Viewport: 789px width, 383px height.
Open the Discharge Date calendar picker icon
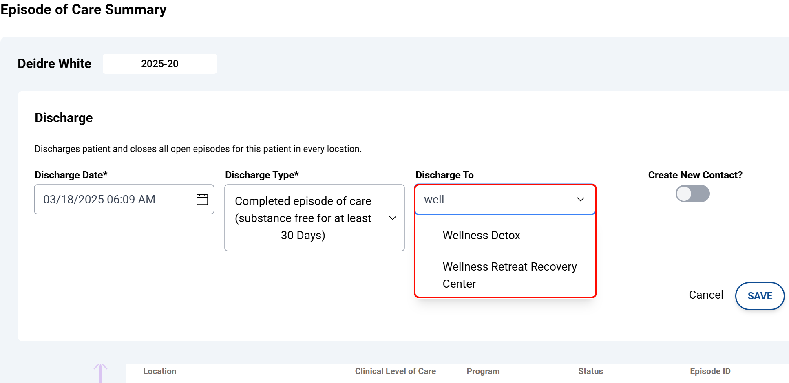[202, 199]
